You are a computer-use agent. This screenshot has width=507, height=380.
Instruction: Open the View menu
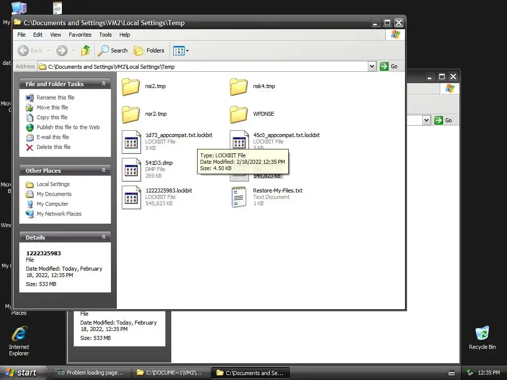[55, 35]
